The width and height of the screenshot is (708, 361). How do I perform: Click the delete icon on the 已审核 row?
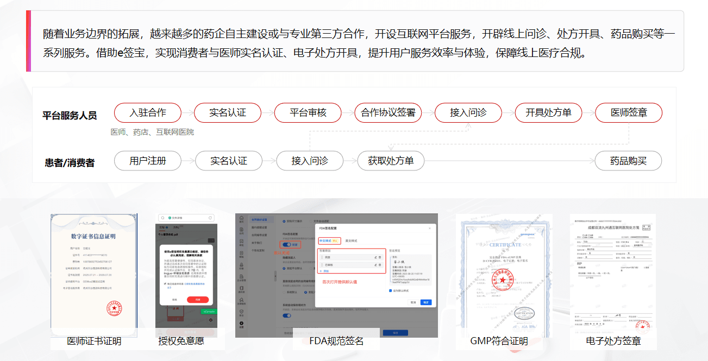pos(380,265)
